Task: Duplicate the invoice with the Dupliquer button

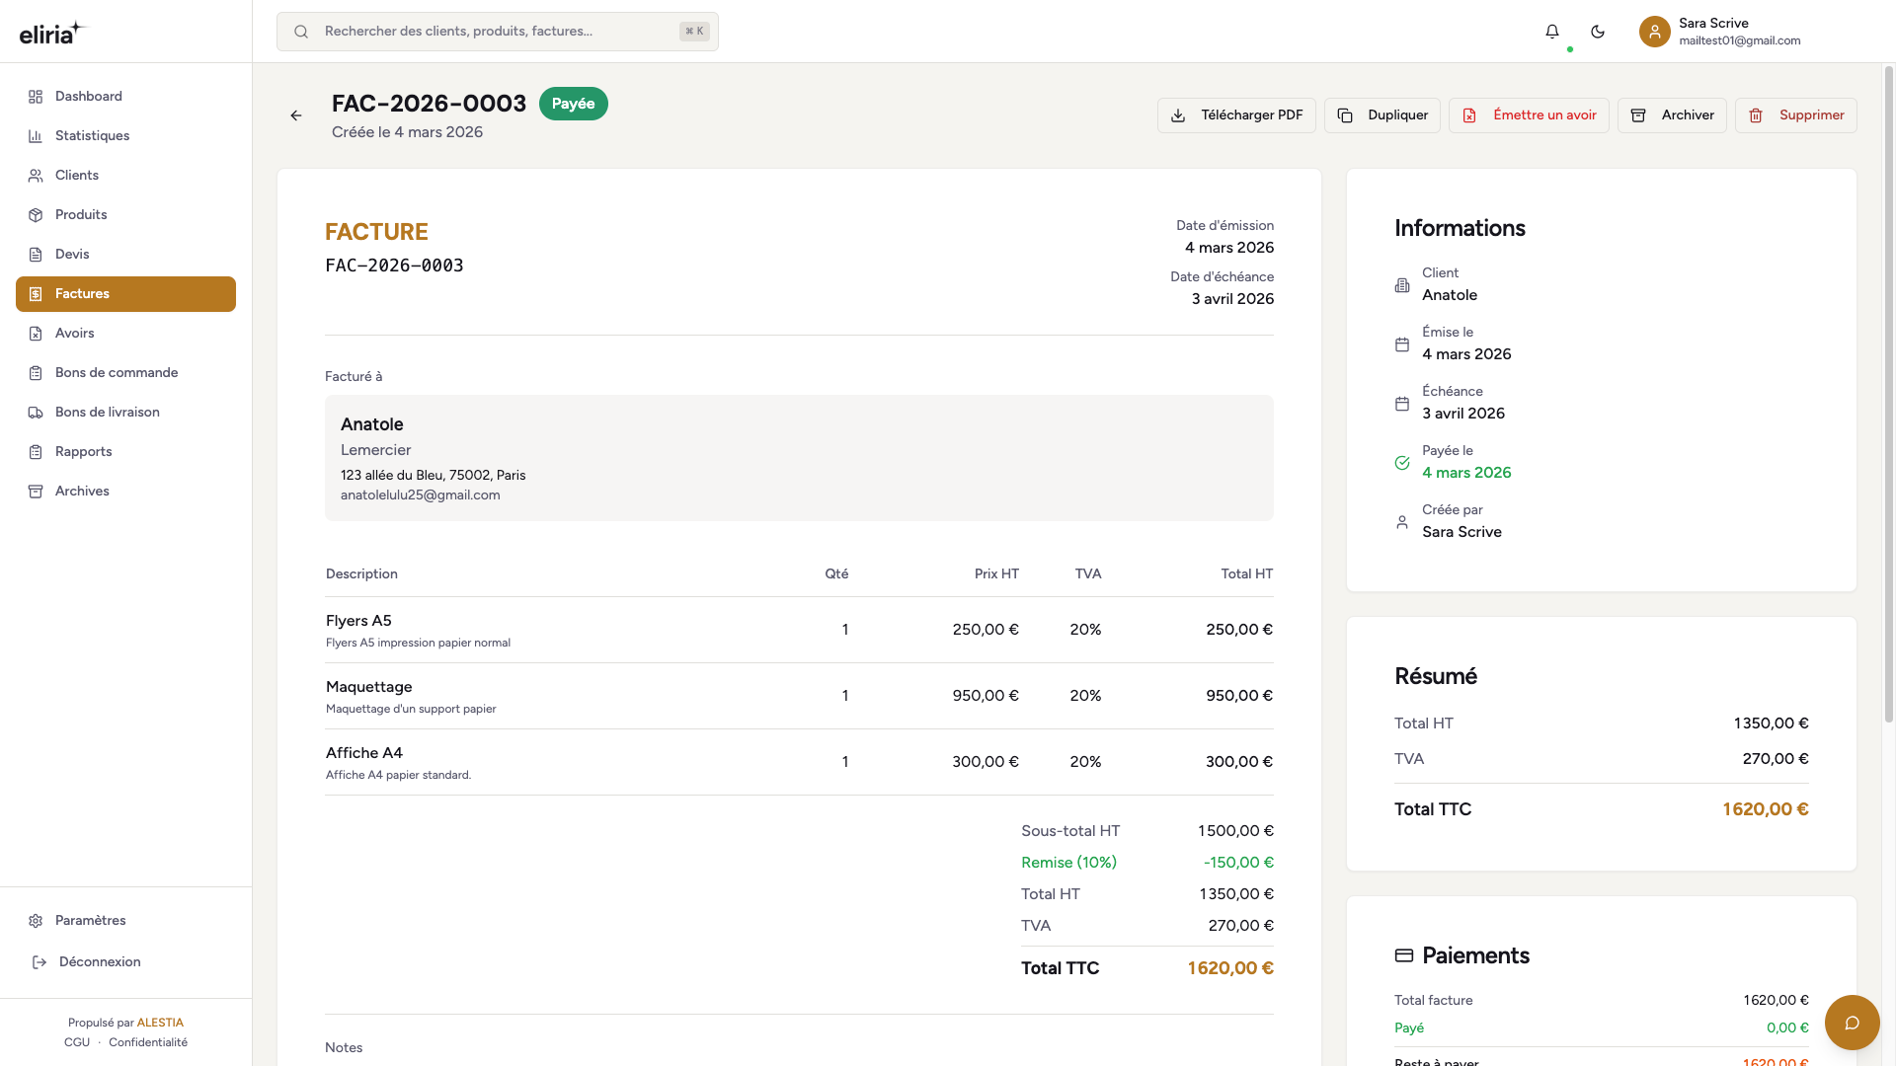Action: (1382, 115)
